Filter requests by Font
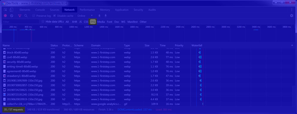The height and width of the screenshot is (114, 297). [x=110, y=22]
